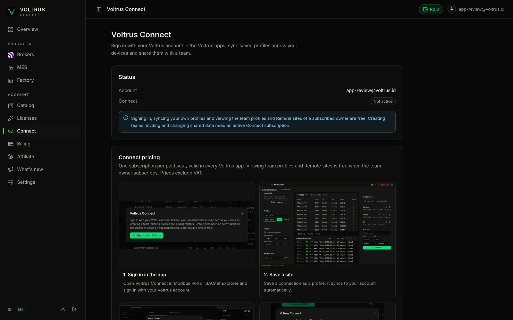Screen dimensions: 513x320
Task: Open the app-review account avatar menu
Action: coord(451,9)
